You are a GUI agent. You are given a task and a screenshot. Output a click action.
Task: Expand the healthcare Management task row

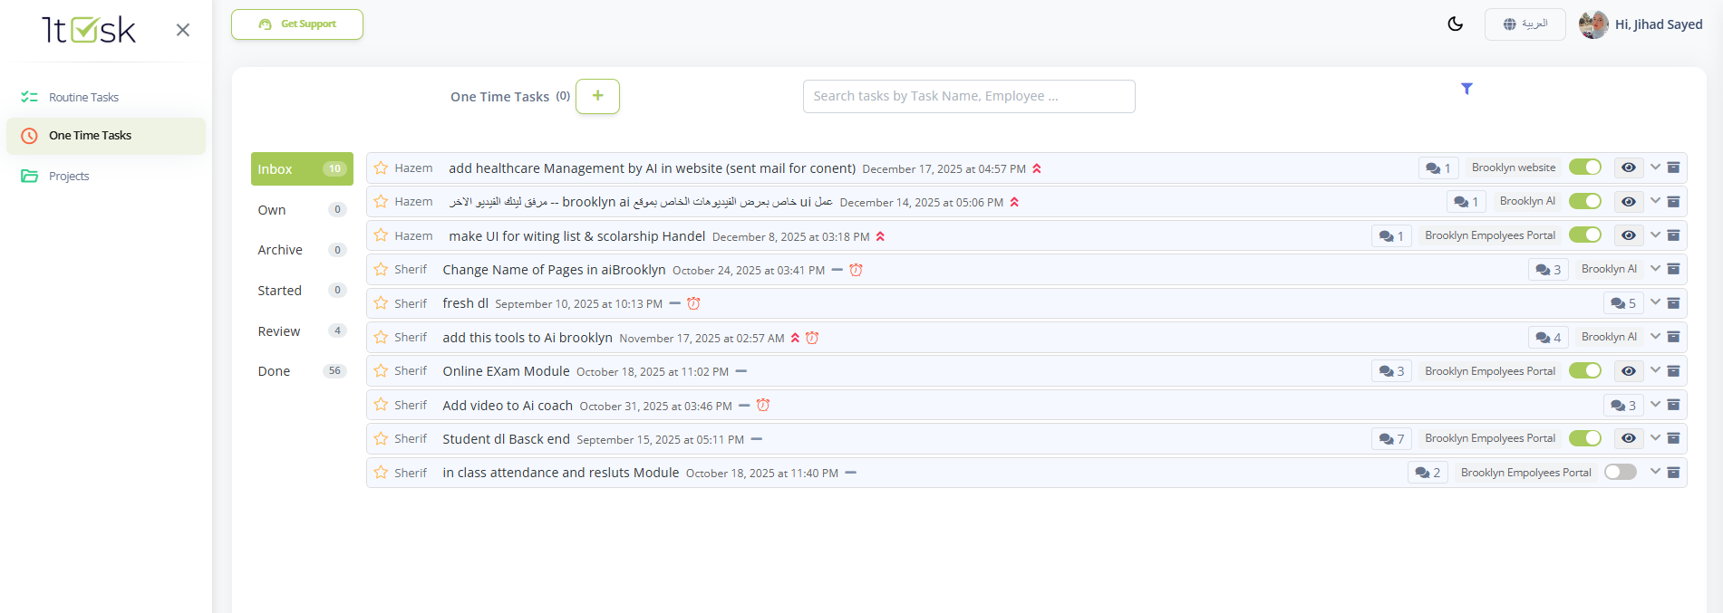(x=1655, y=168)
